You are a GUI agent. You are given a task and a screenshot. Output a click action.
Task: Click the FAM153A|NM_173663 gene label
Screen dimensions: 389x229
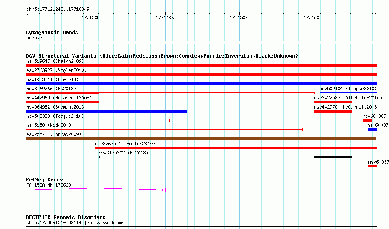[x=49, y=185]
